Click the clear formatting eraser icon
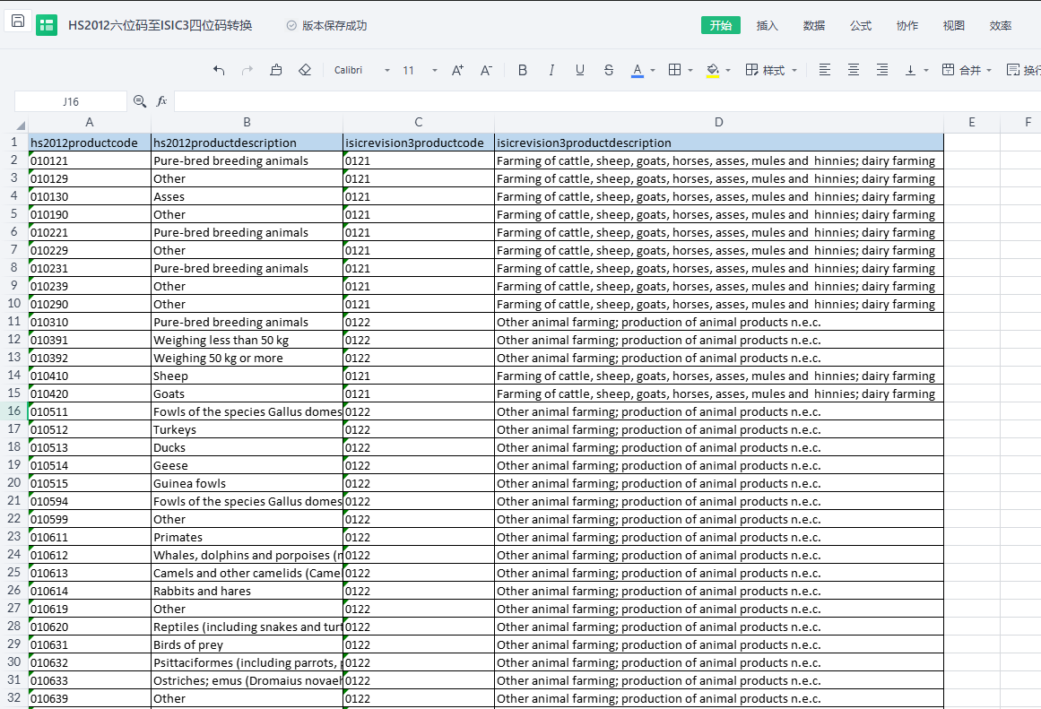The height and width of the screenshot is (709, 1041). tap(305, 70)
